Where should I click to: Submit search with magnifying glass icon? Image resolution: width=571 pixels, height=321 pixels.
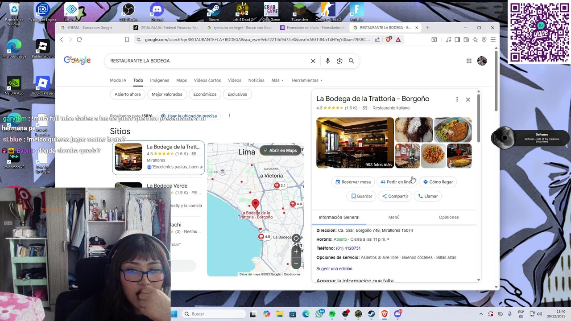(x=352, y=61)
